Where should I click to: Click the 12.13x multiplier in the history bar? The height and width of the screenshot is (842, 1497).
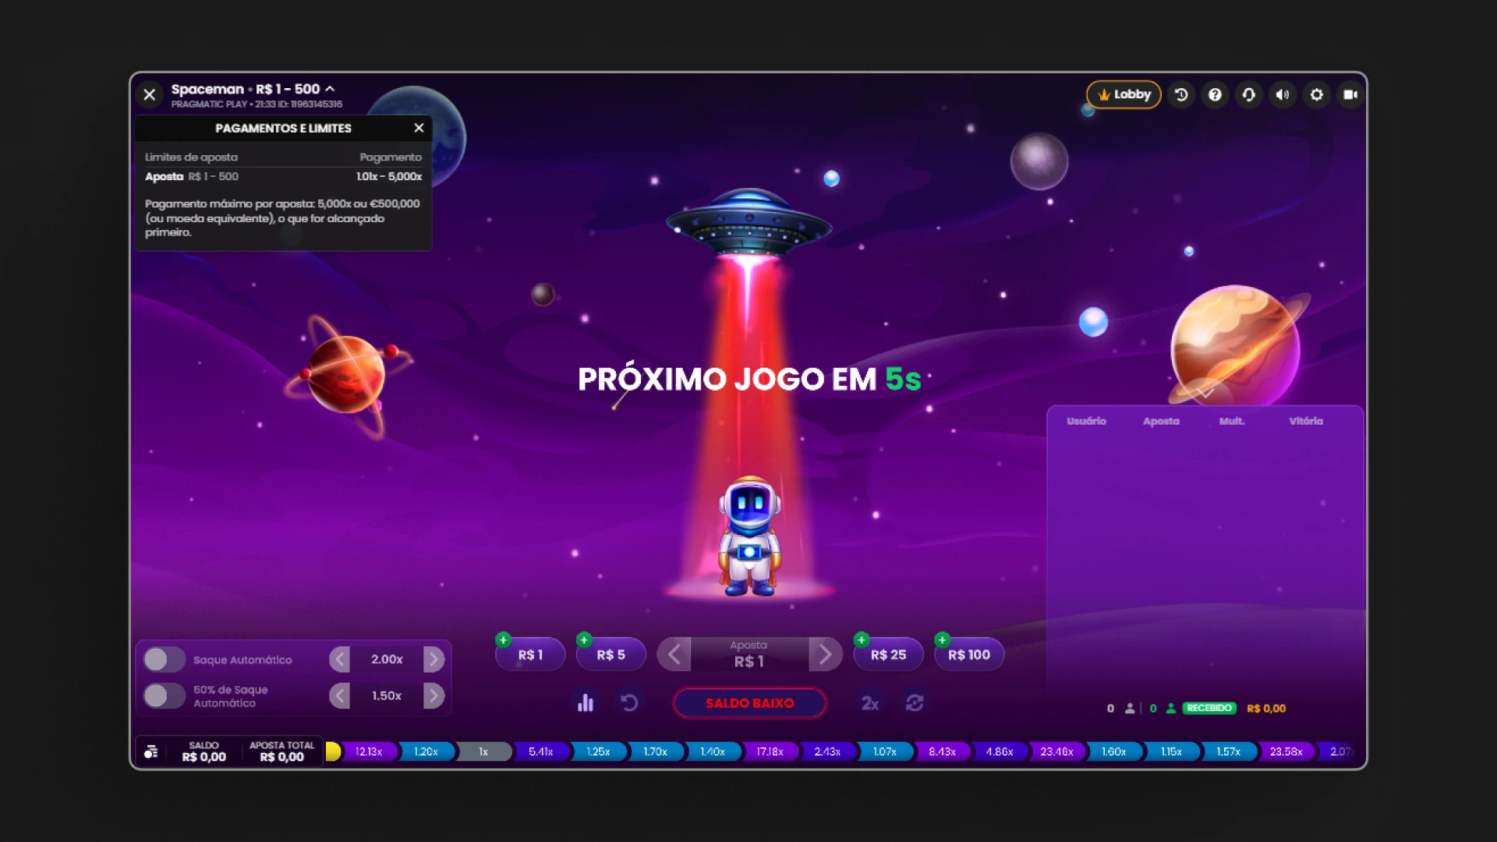pyautogui.click(x=367, y=752)
